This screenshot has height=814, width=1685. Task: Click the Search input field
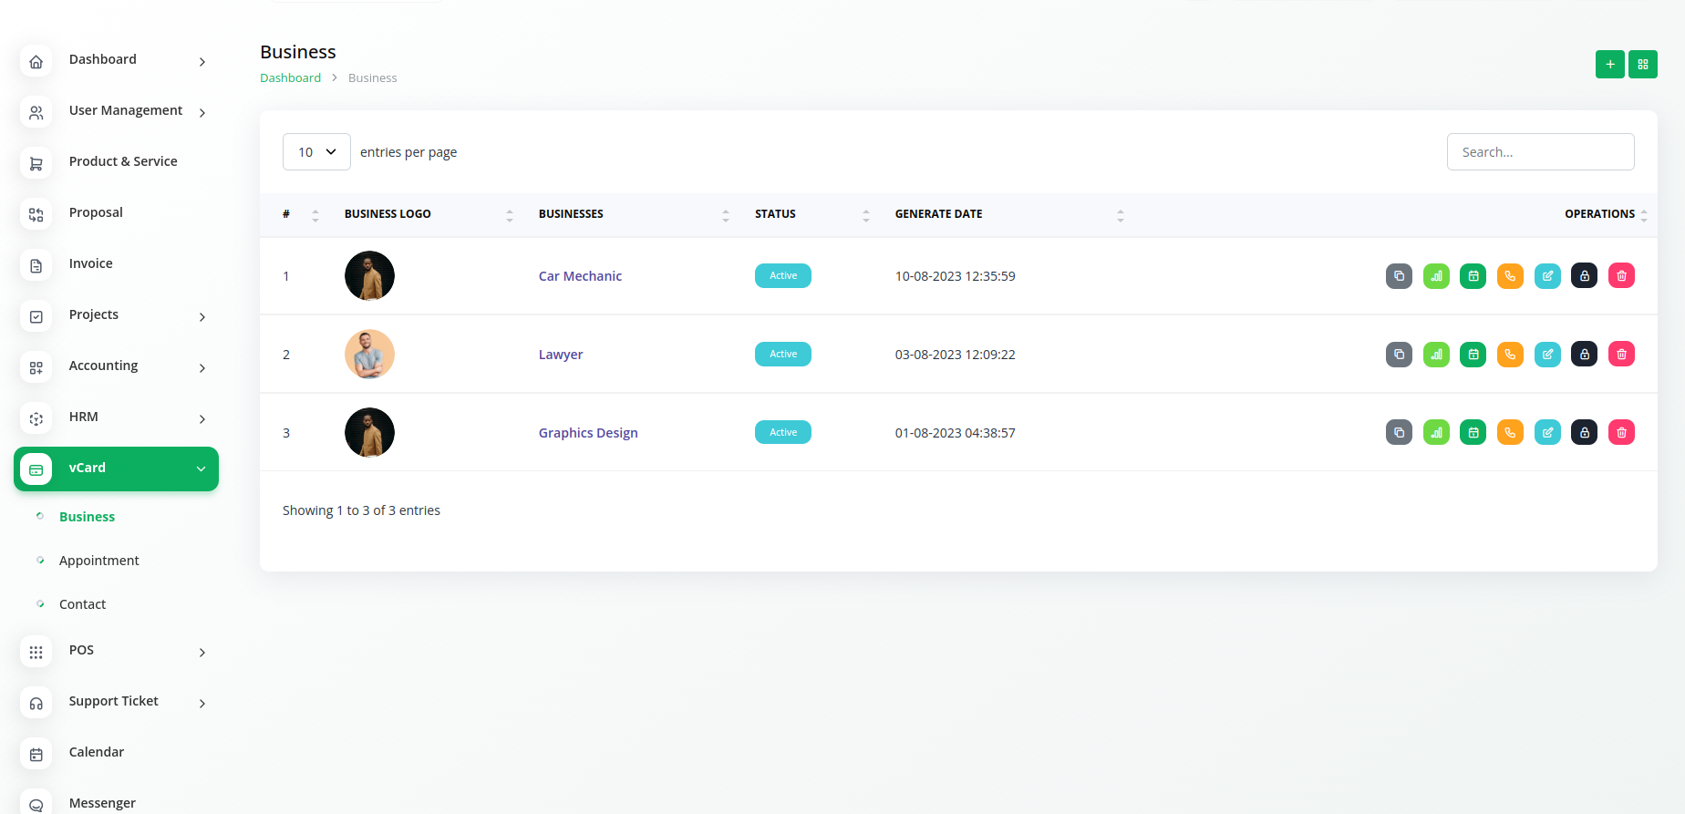click(1540, 152)
